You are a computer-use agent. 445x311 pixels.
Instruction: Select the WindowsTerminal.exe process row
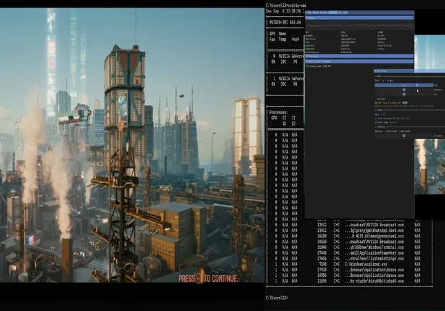(350, 247)
